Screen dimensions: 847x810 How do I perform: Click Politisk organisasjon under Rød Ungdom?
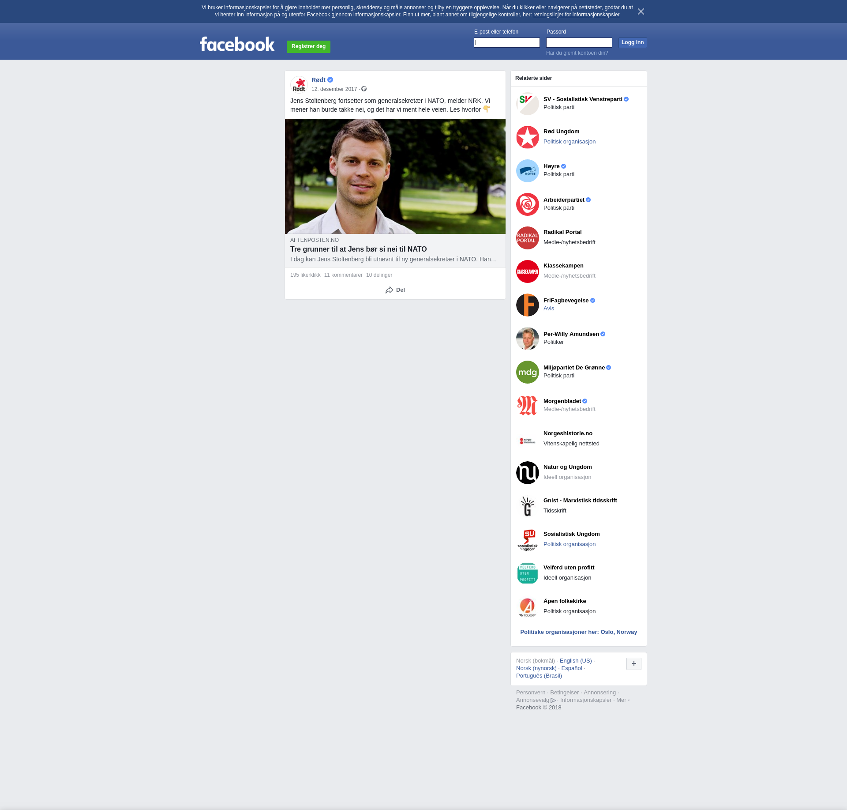point(570,142)
